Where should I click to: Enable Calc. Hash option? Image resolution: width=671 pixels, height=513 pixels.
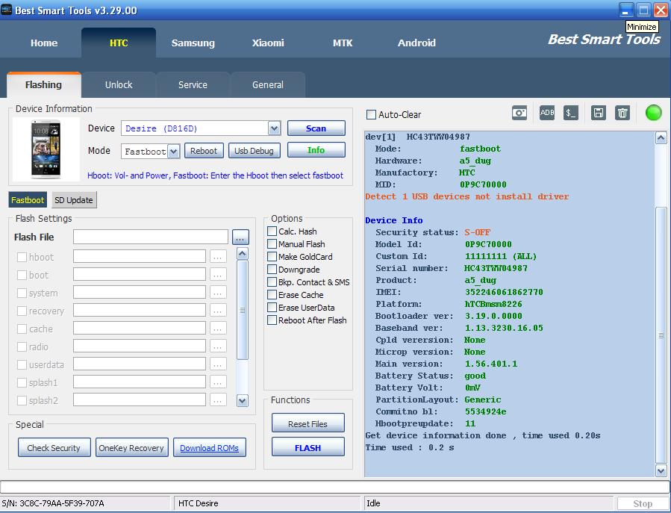272,231
